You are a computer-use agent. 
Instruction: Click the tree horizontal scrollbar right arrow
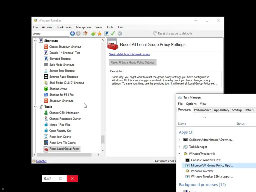98,154
